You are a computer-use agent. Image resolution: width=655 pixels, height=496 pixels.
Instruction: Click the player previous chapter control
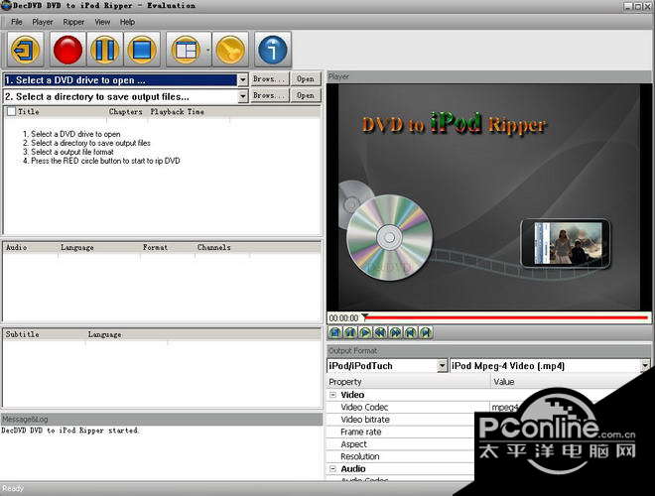click(410, 332)
